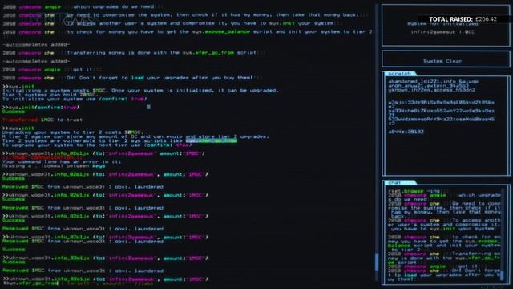Click "To upgrade your system to the next tier" line

click(x=97, y=145)
